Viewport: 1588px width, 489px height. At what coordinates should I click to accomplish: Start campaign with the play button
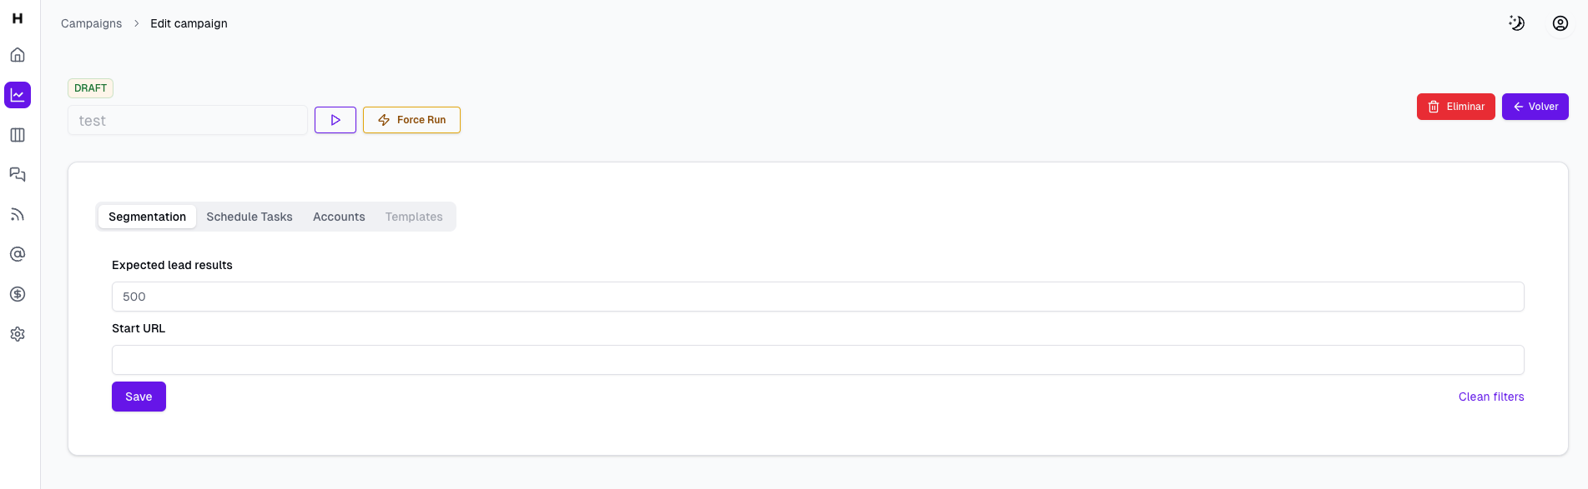coord(335,120)
